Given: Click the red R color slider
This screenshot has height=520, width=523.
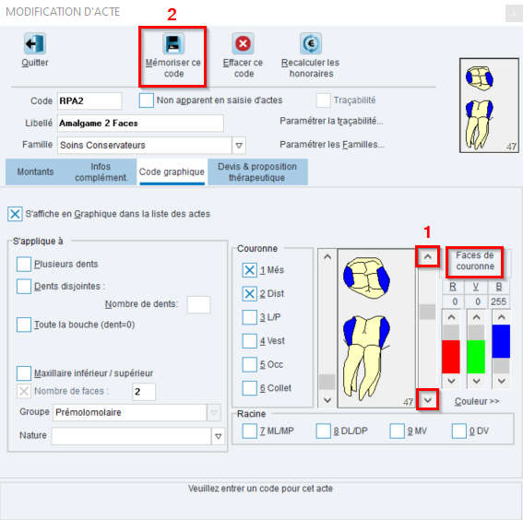Looking at the screenshot, I should pyautogui.click(x=451, y=356).
